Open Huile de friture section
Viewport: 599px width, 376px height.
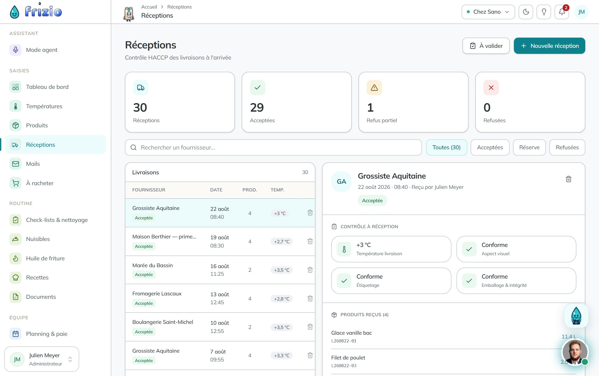pos(55,258)
